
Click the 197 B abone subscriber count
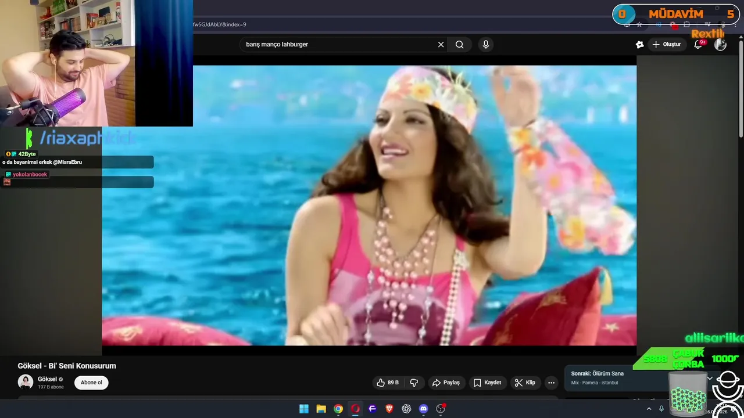pyautogui.click(x=51, y=387)
